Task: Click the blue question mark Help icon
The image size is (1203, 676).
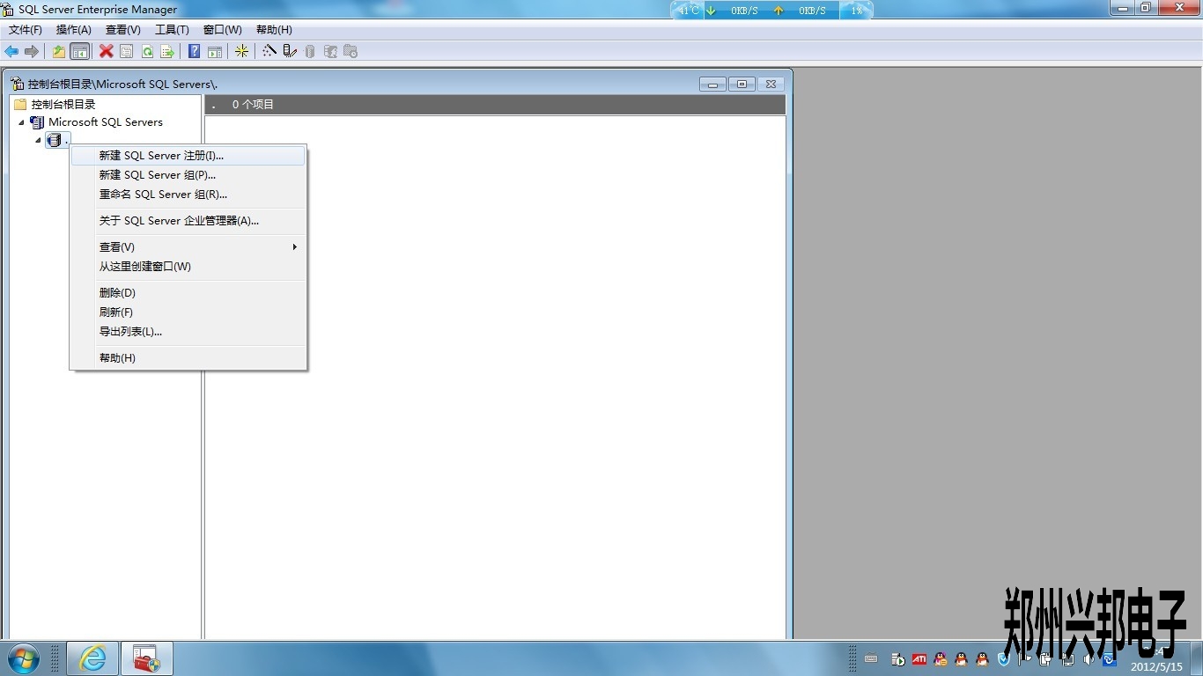Action: point(195,52)
